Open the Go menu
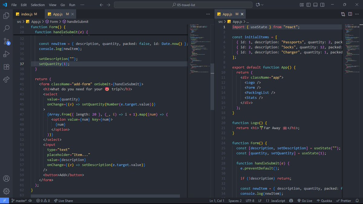The image size is (363, 204). coord(63,5)
